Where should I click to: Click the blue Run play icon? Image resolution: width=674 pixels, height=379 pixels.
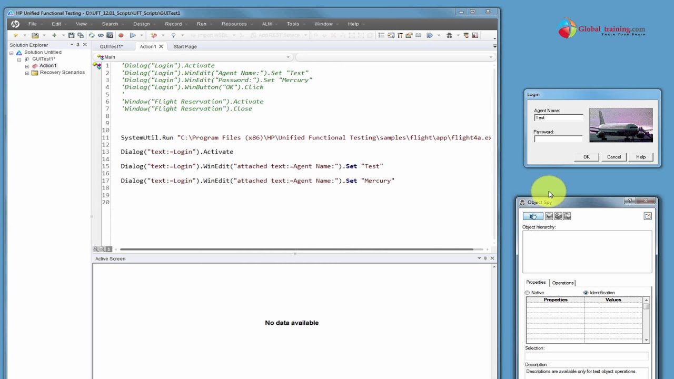(x=133, y=35)
